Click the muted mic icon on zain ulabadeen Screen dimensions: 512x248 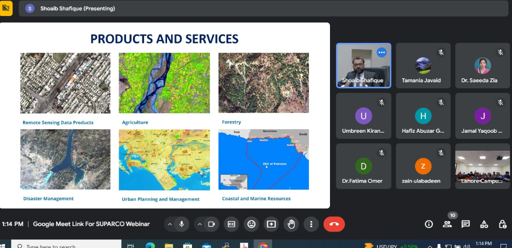pyautogui.click(x=441, y=153)
